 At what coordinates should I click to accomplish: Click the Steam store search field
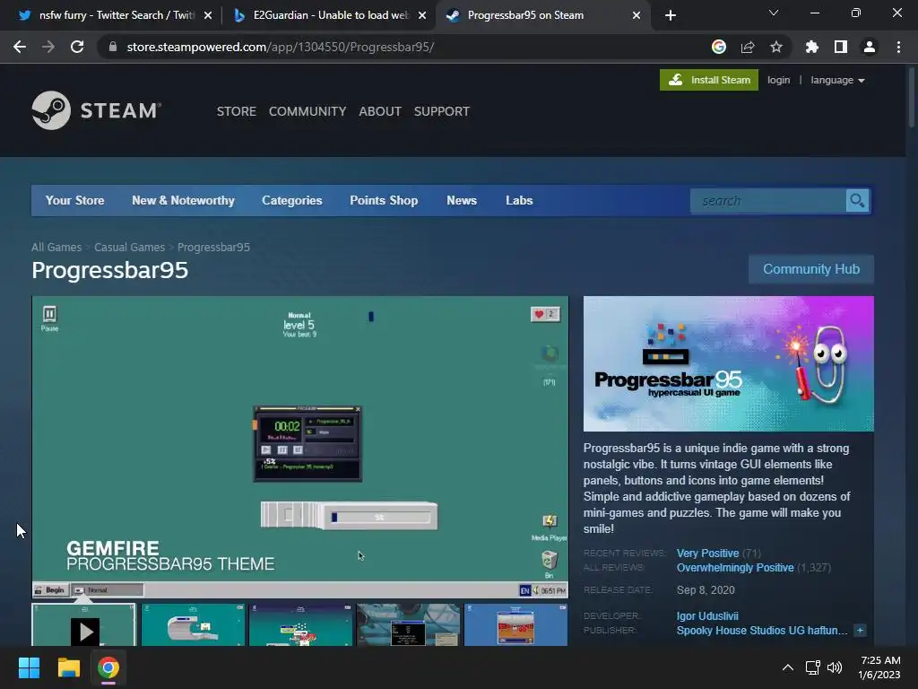(x=768, y=201)
